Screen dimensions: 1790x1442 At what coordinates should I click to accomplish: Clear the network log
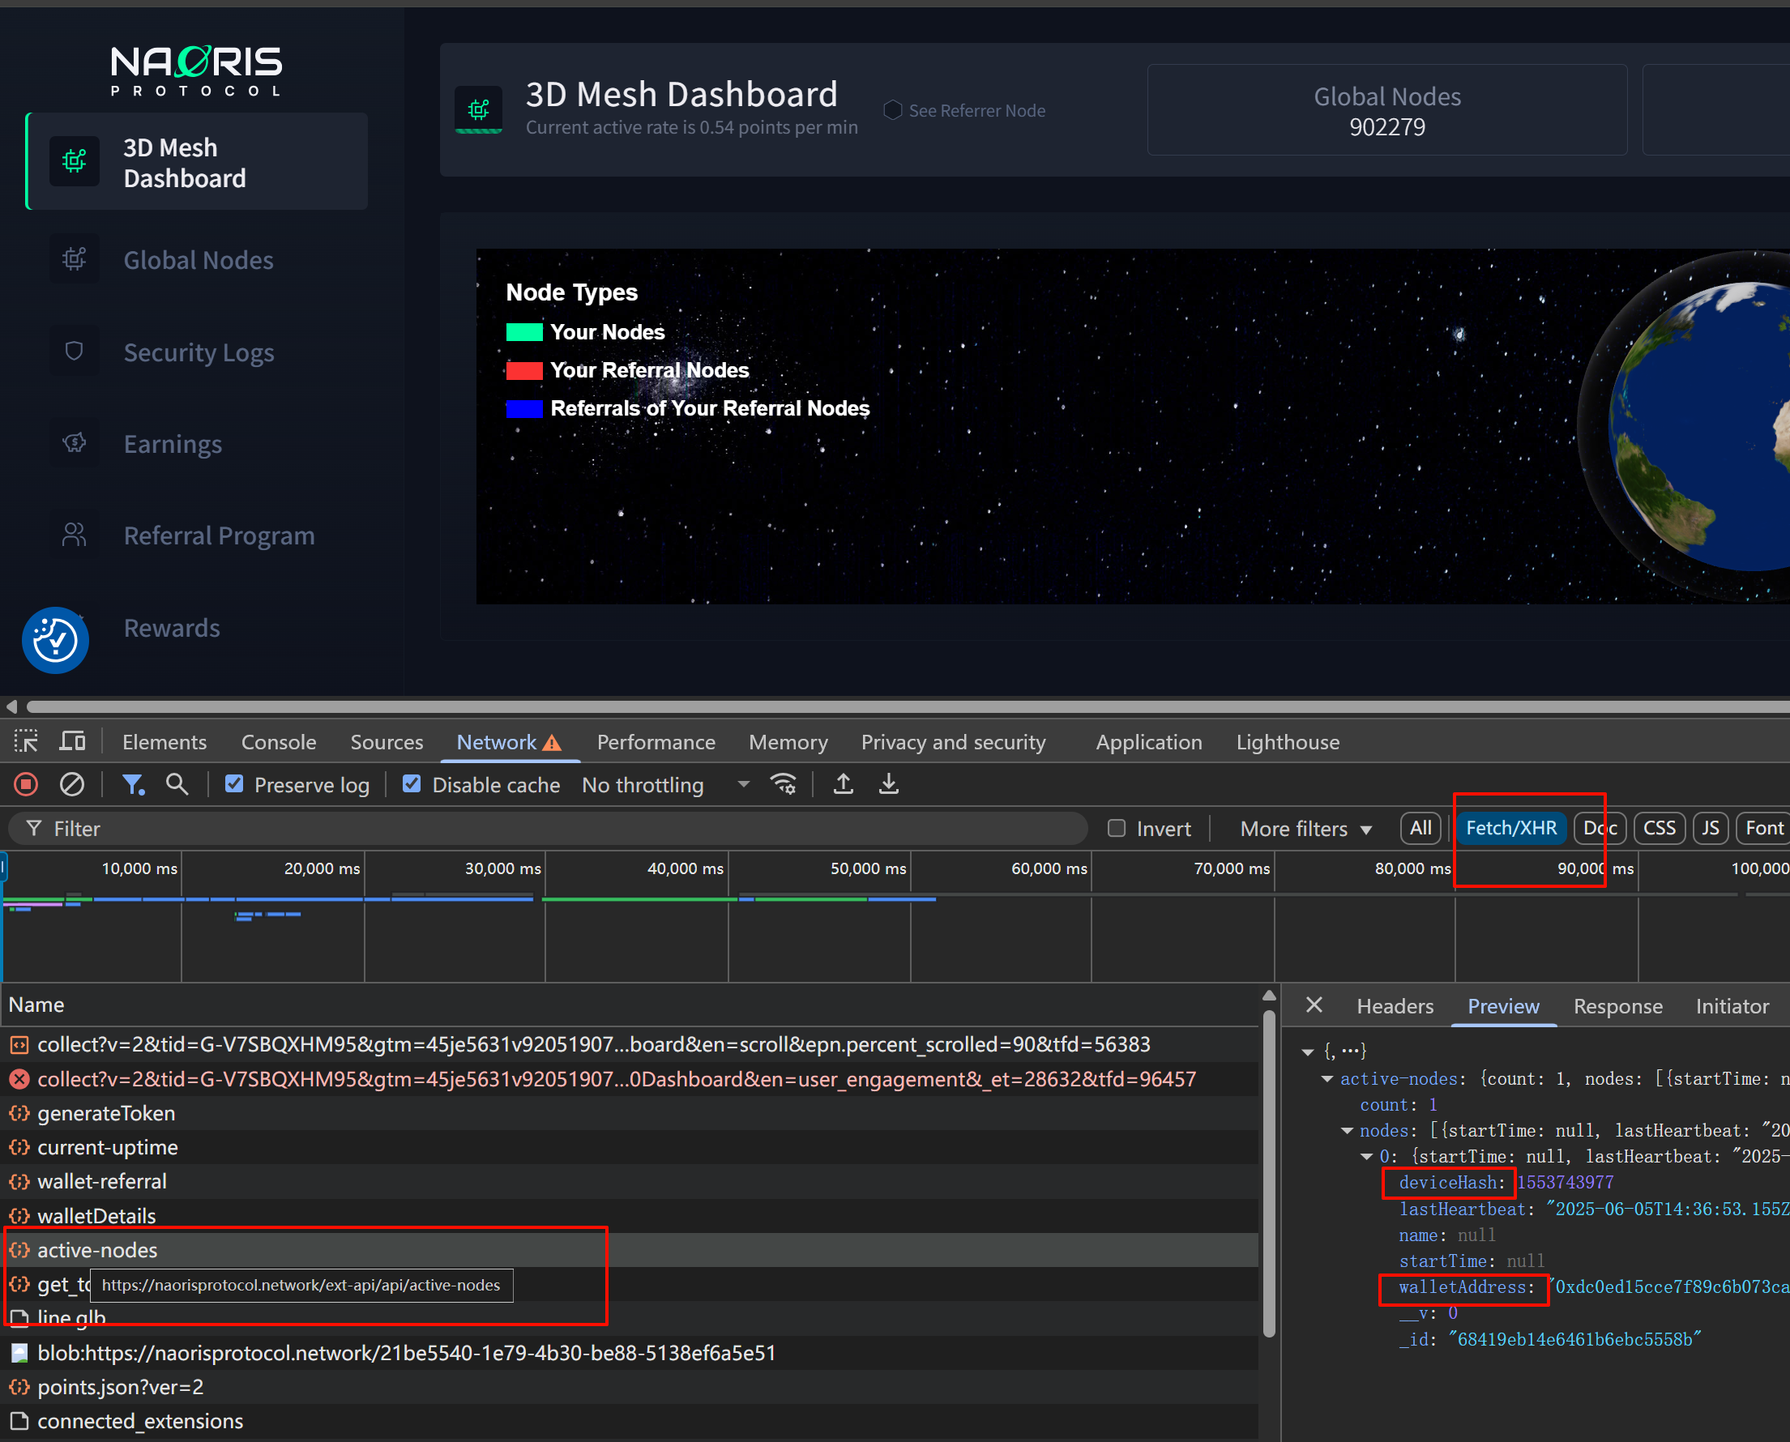tap(72, 784)
